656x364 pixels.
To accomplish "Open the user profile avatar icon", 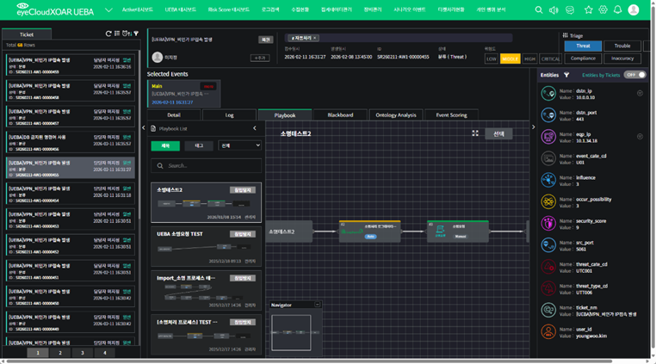I will [x=634, y=10].
